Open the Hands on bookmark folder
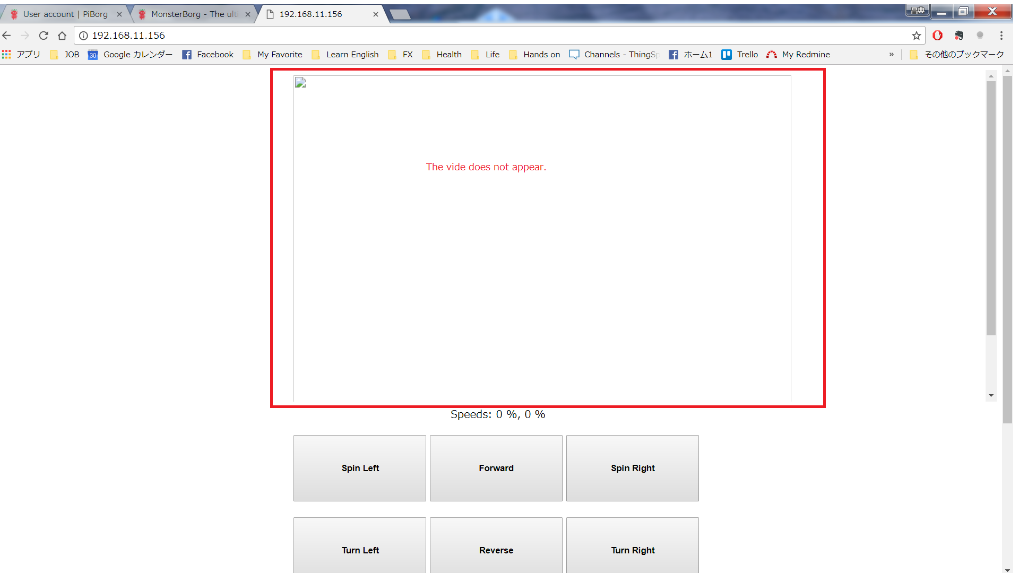 [534, 54]
